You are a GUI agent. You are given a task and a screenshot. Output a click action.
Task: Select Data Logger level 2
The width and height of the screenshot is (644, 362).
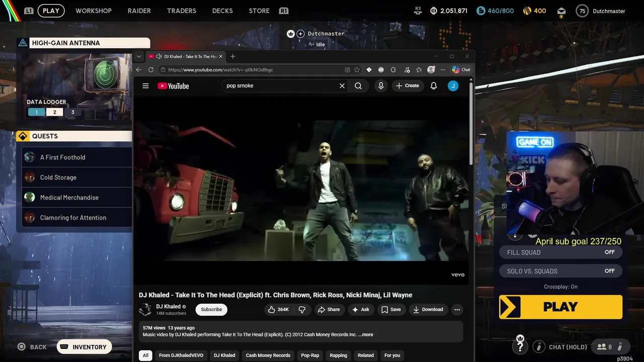[54, 112]
